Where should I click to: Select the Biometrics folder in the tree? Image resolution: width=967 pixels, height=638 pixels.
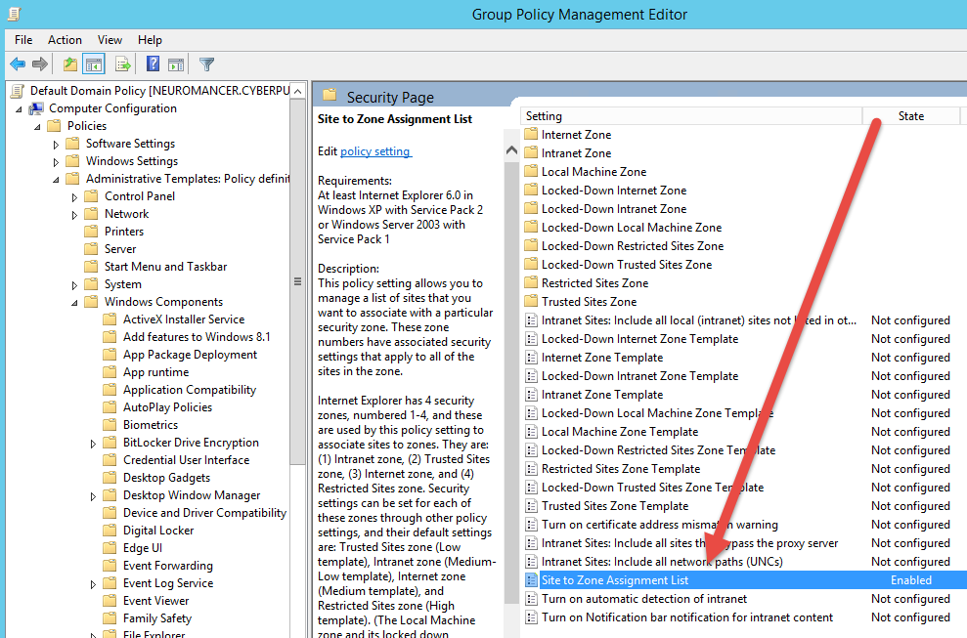coord(150,425)
